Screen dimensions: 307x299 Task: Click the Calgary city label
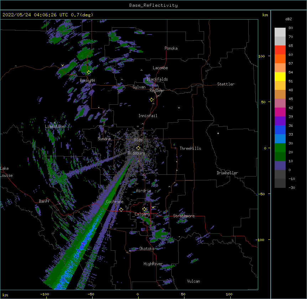coord(142,214)
